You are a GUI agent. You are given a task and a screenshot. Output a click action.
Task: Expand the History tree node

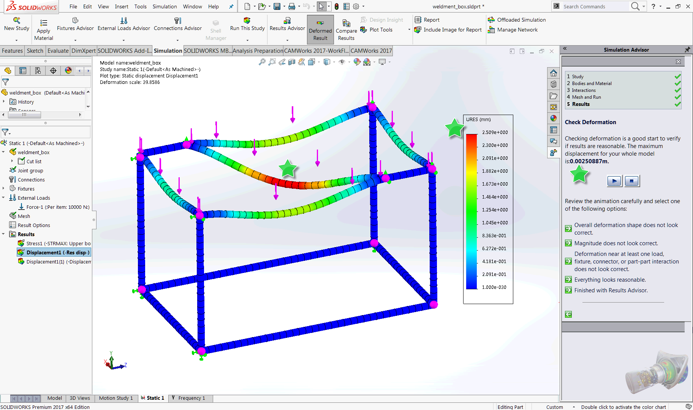[4, 102]
